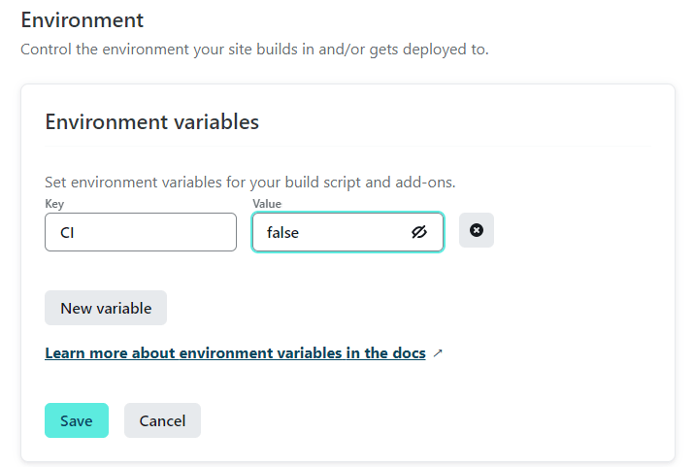
Task: Focus the Value input field containing false
Action: point(347,232)
